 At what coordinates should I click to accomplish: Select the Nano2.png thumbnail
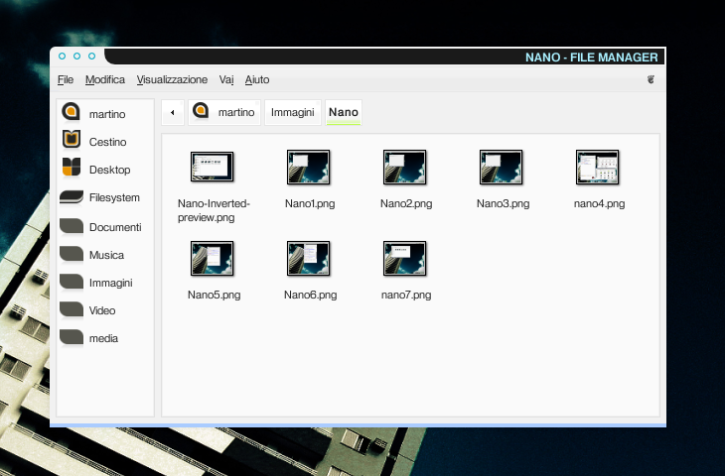point(404,168)
